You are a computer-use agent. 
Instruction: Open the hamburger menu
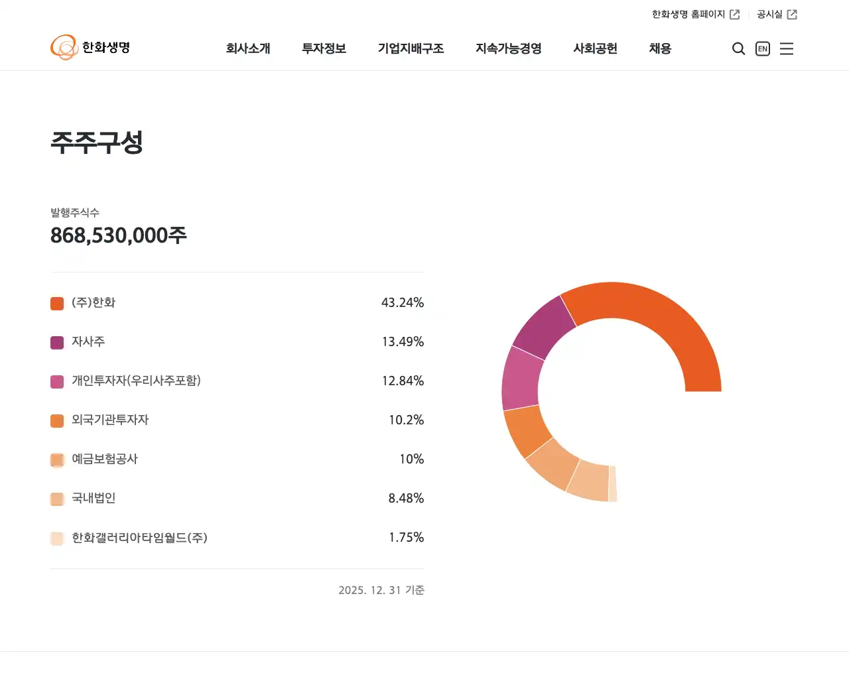tap(787, 48)
